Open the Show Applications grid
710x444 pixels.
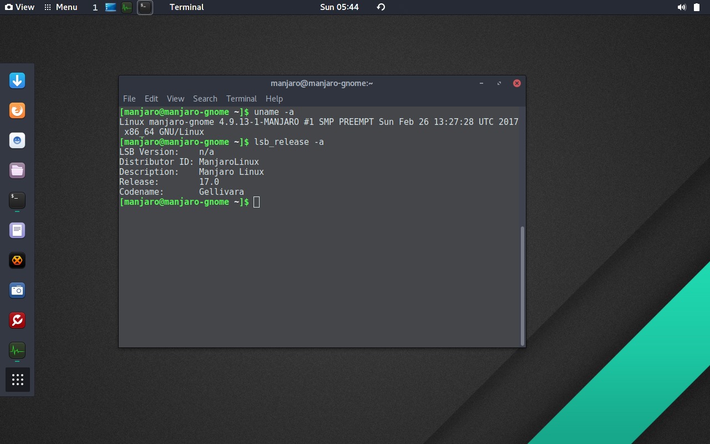point(17,380)
